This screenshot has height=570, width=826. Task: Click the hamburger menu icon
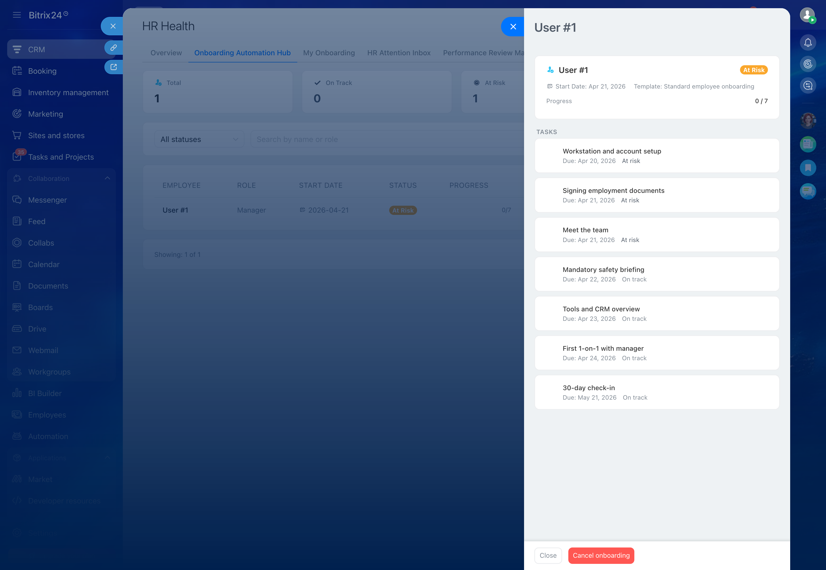(x=17, y=15)
